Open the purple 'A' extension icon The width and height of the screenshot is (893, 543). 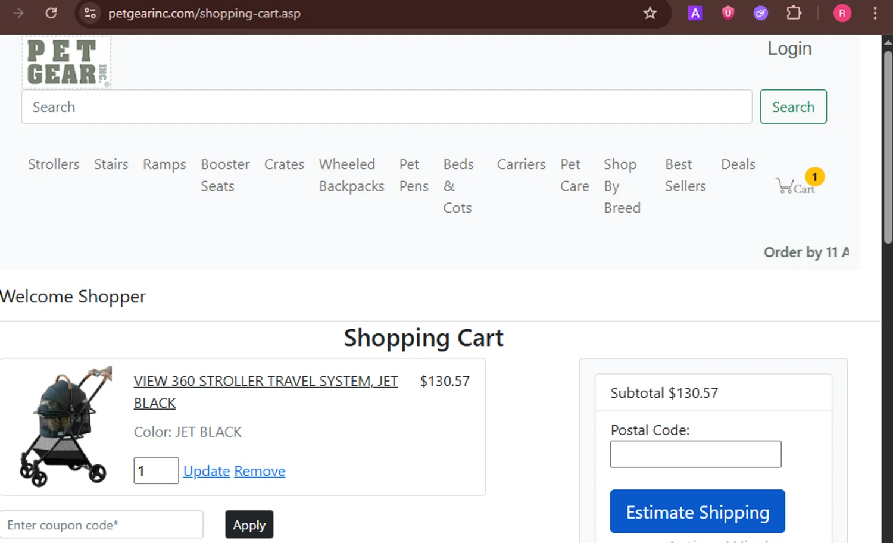click(695, 13)
